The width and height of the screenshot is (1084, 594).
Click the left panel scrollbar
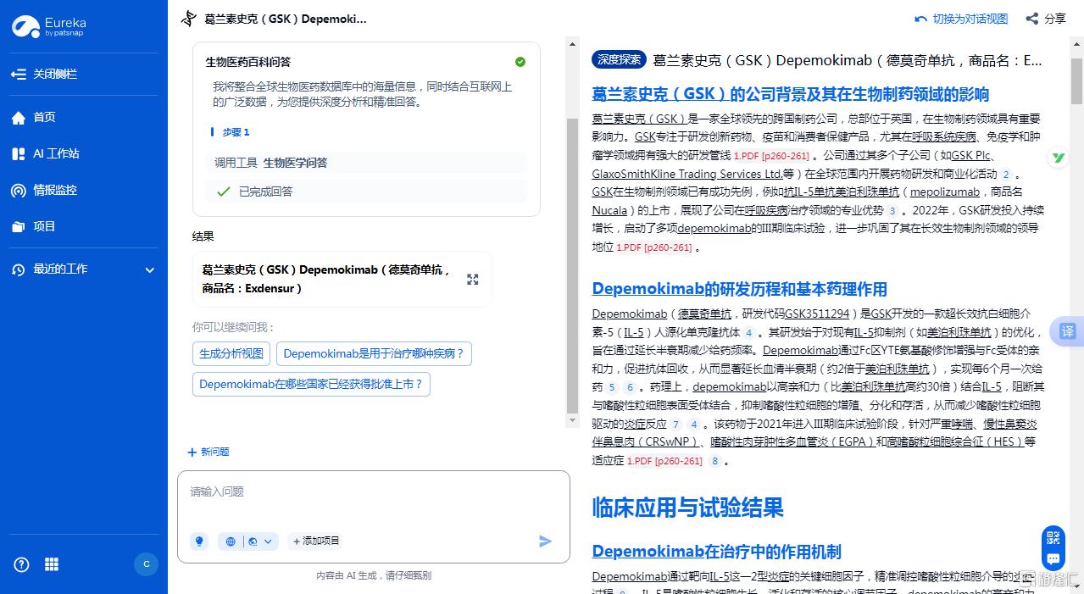point(573,264)
